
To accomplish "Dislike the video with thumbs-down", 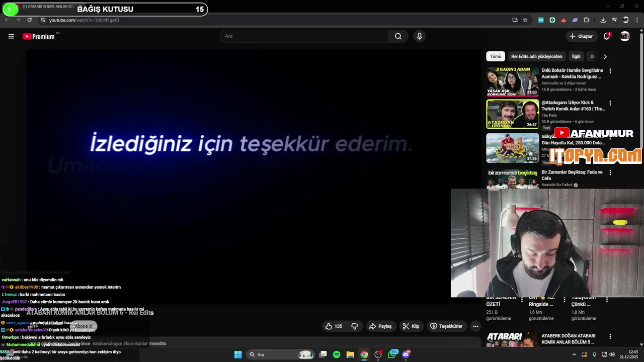I will [x=355, y=326].
